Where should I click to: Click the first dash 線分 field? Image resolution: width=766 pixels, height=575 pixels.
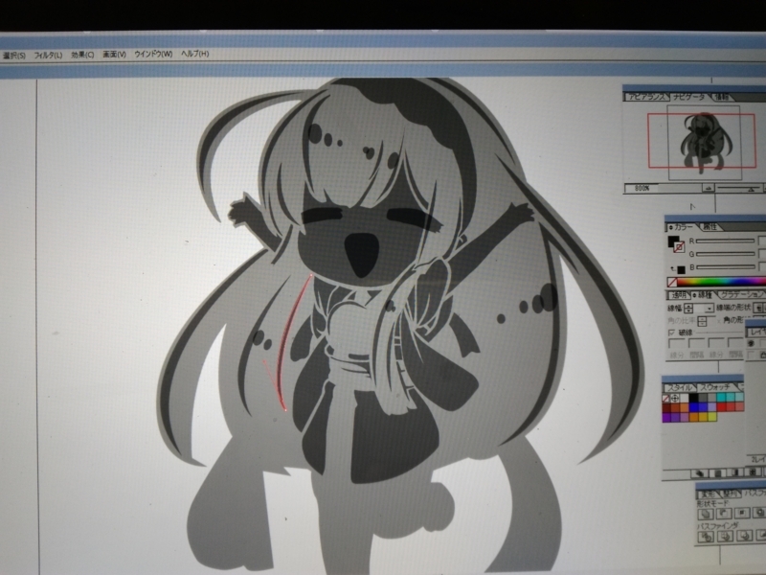click(677, 342)
